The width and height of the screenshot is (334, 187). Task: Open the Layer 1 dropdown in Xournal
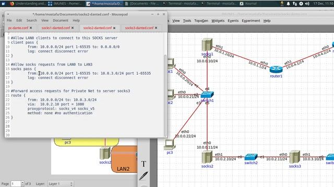click(x=61, y=183)
